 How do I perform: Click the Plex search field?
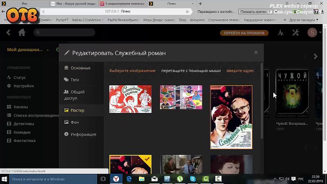pyautogui.click(x=64, y=32)
